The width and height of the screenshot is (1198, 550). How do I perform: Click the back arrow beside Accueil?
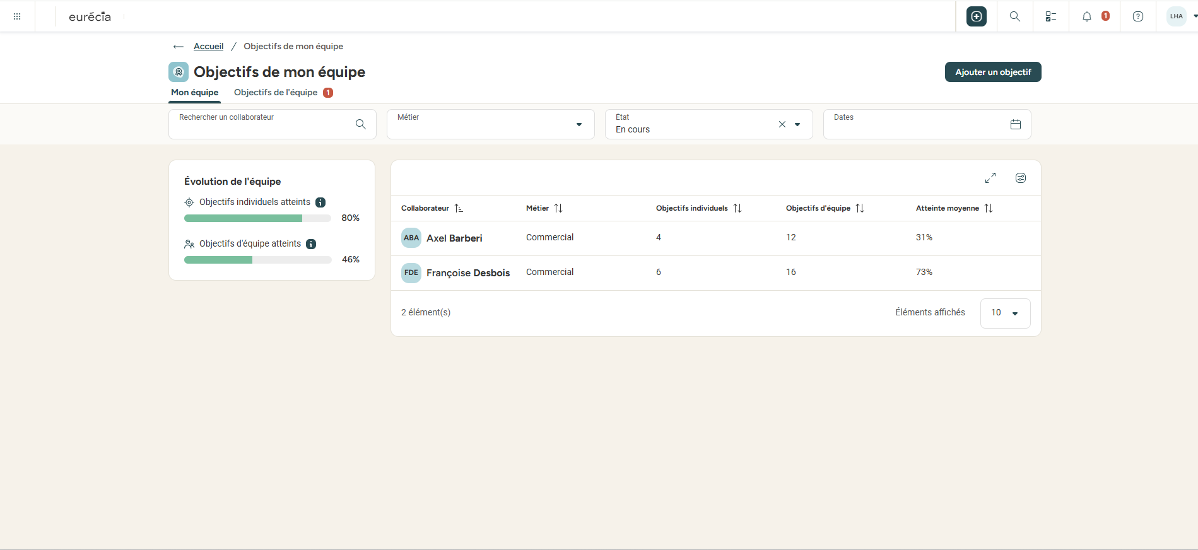[x=179, y=47]
